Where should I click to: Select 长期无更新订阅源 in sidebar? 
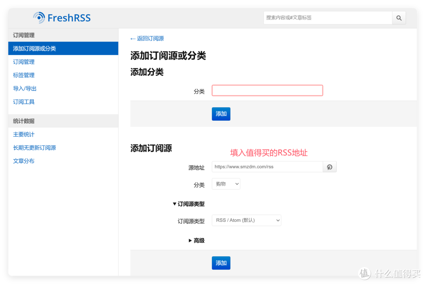click(34, 148)
